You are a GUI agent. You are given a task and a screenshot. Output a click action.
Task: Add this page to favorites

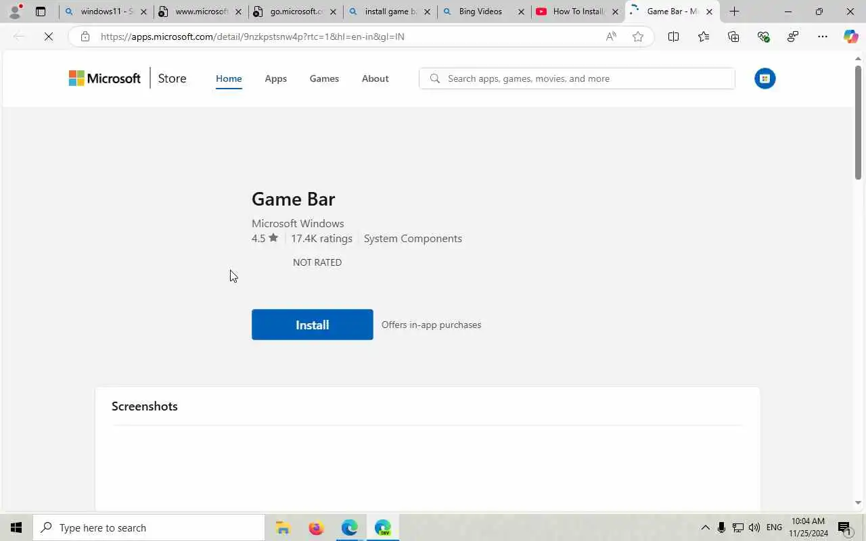[637, 37]
